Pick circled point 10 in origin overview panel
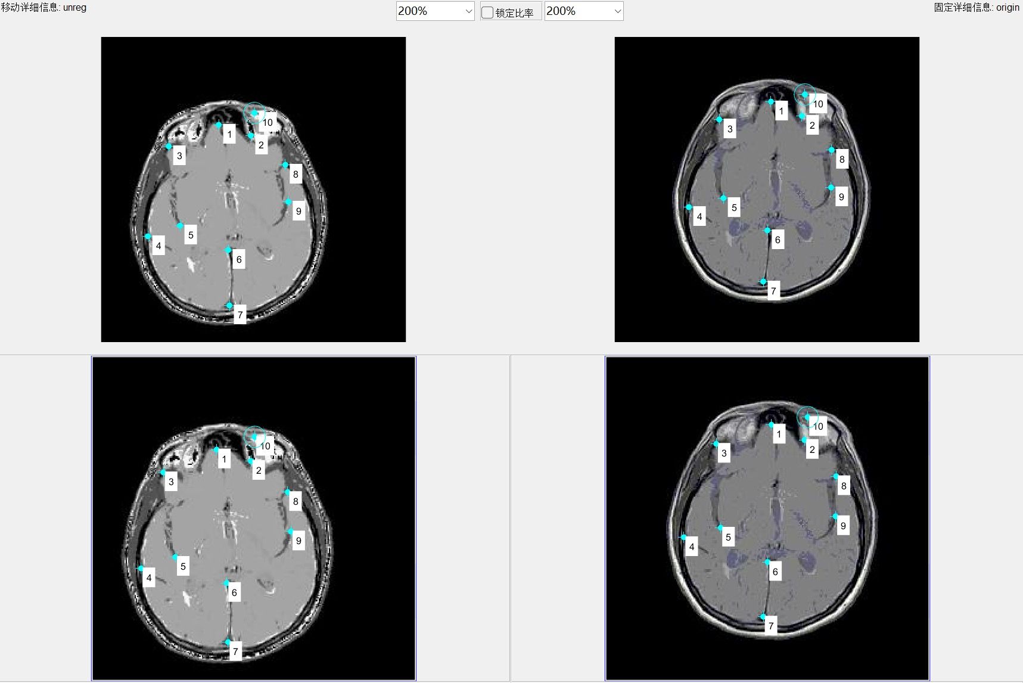This screenshot has height=683, width=1023. [x=807, y=417]
